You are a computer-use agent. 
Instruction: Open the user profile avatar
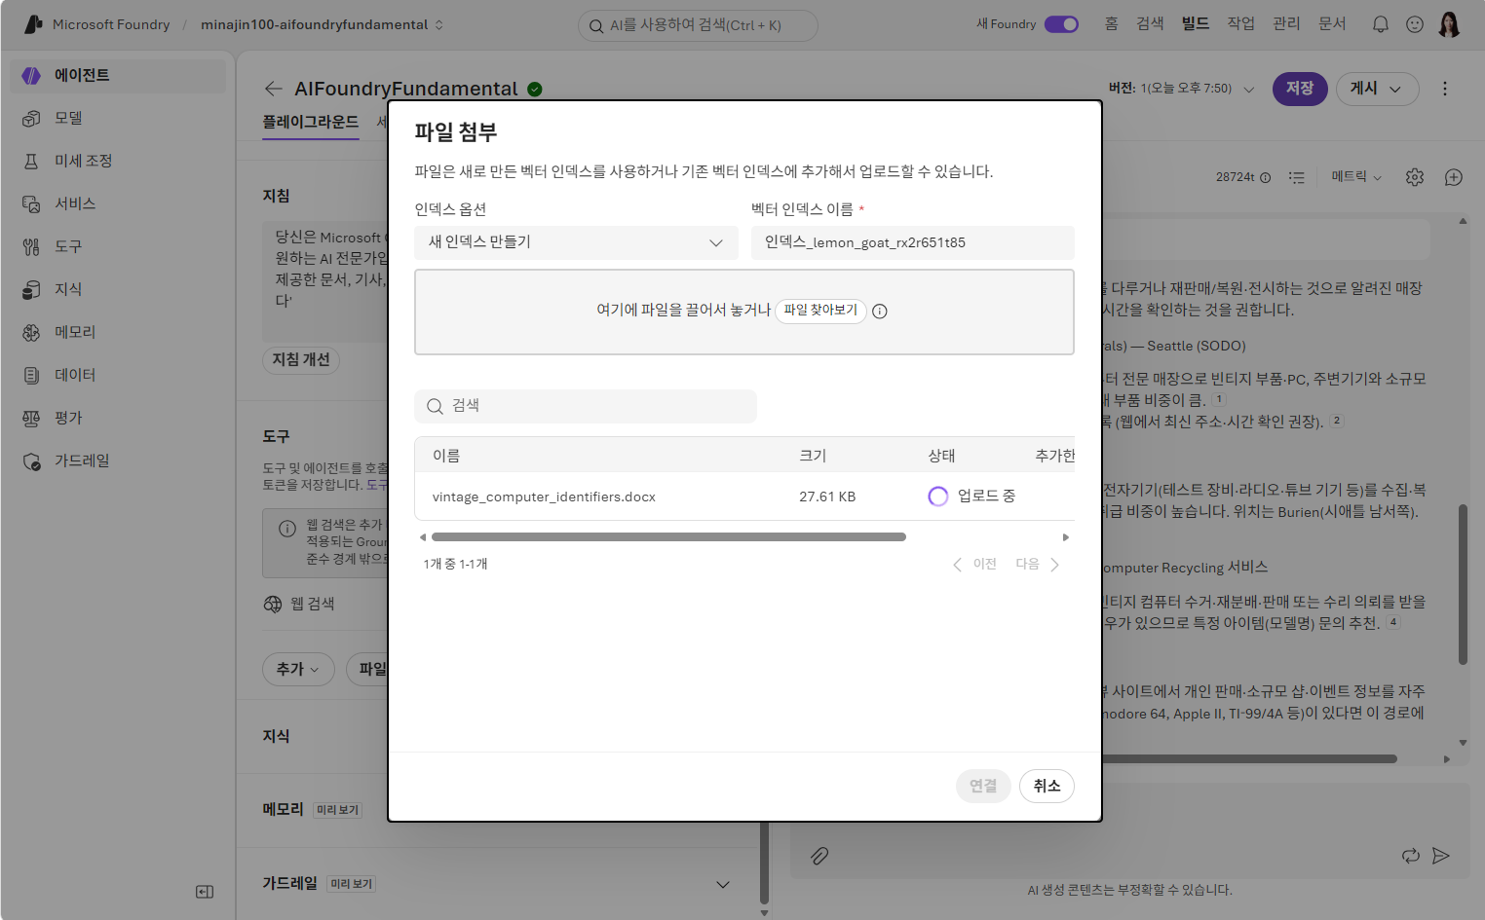(x=1449, y=24)
